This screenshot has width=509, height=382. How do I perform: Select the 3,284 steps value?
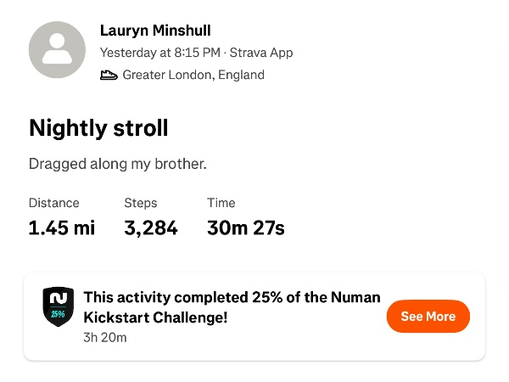click(x=151, y=228)
